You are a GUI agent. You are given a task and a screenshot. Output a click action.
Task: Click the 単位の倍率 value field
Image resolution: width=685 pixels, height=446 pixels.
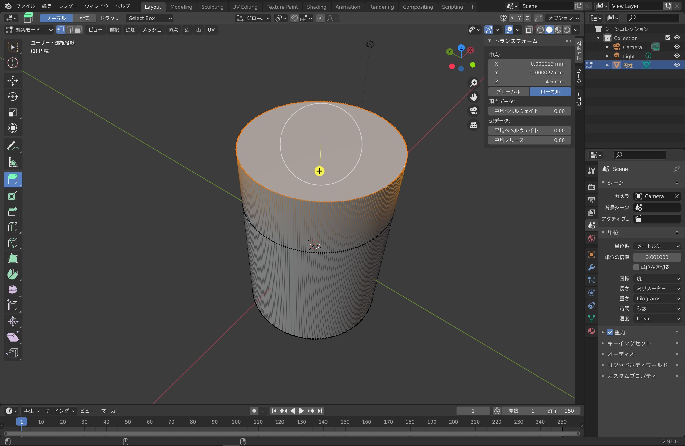tap(657, 257)
